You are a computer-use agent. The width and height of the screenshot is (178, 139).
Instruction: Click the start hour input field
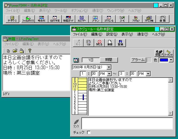tap(83, 74)
